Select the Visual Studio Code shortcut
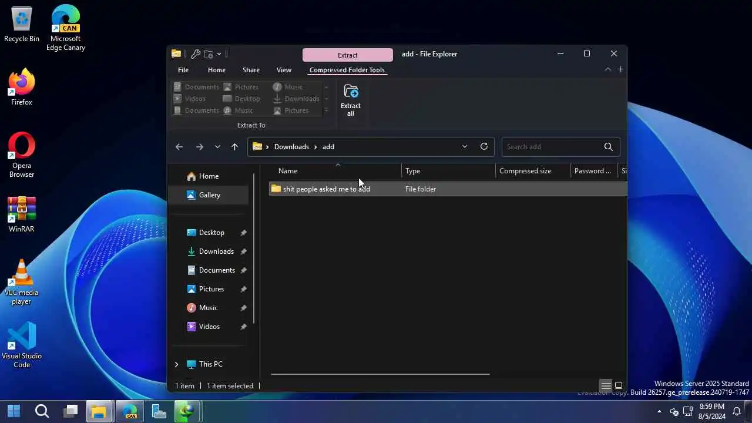The image size is (752, 423). pyautogui.click(x=22, y=345)
